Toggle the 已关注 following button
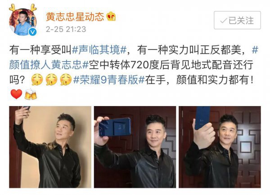 click(x=237, y=20)
